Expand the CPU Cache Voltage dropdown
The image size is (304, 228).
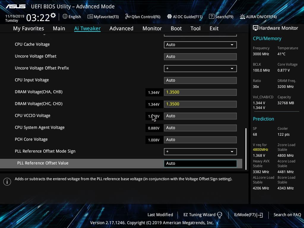click(200, 45)
